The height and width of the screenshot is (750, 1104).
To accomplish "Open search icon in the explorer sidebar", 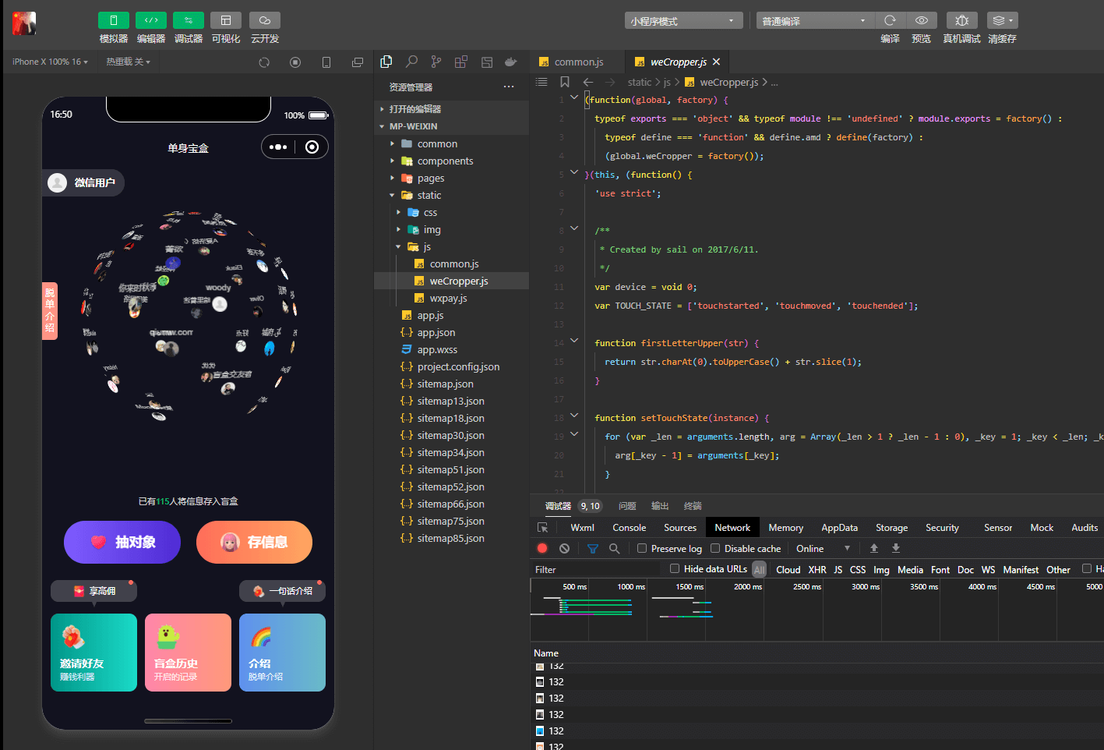I will (411, 62).
